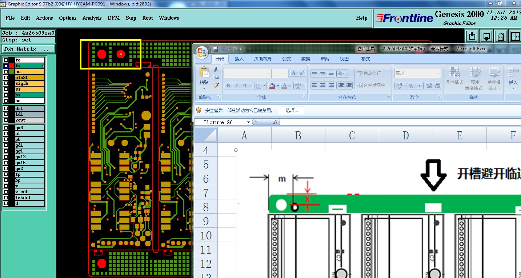Image resolution: width=521 pixels, height=278 pixels.
Task: Toggle display checkbox for layer drl
Action: 6,108
